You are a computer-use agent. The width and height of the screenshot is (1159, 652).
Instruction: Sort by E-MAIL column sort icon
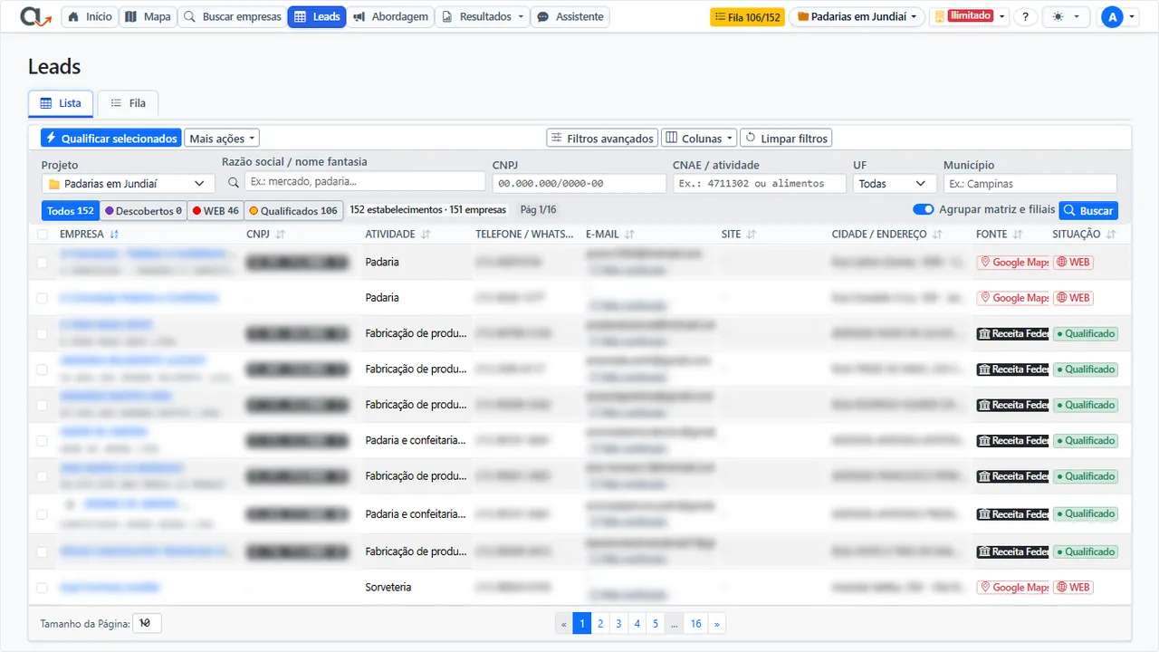[x=629, y=235]
